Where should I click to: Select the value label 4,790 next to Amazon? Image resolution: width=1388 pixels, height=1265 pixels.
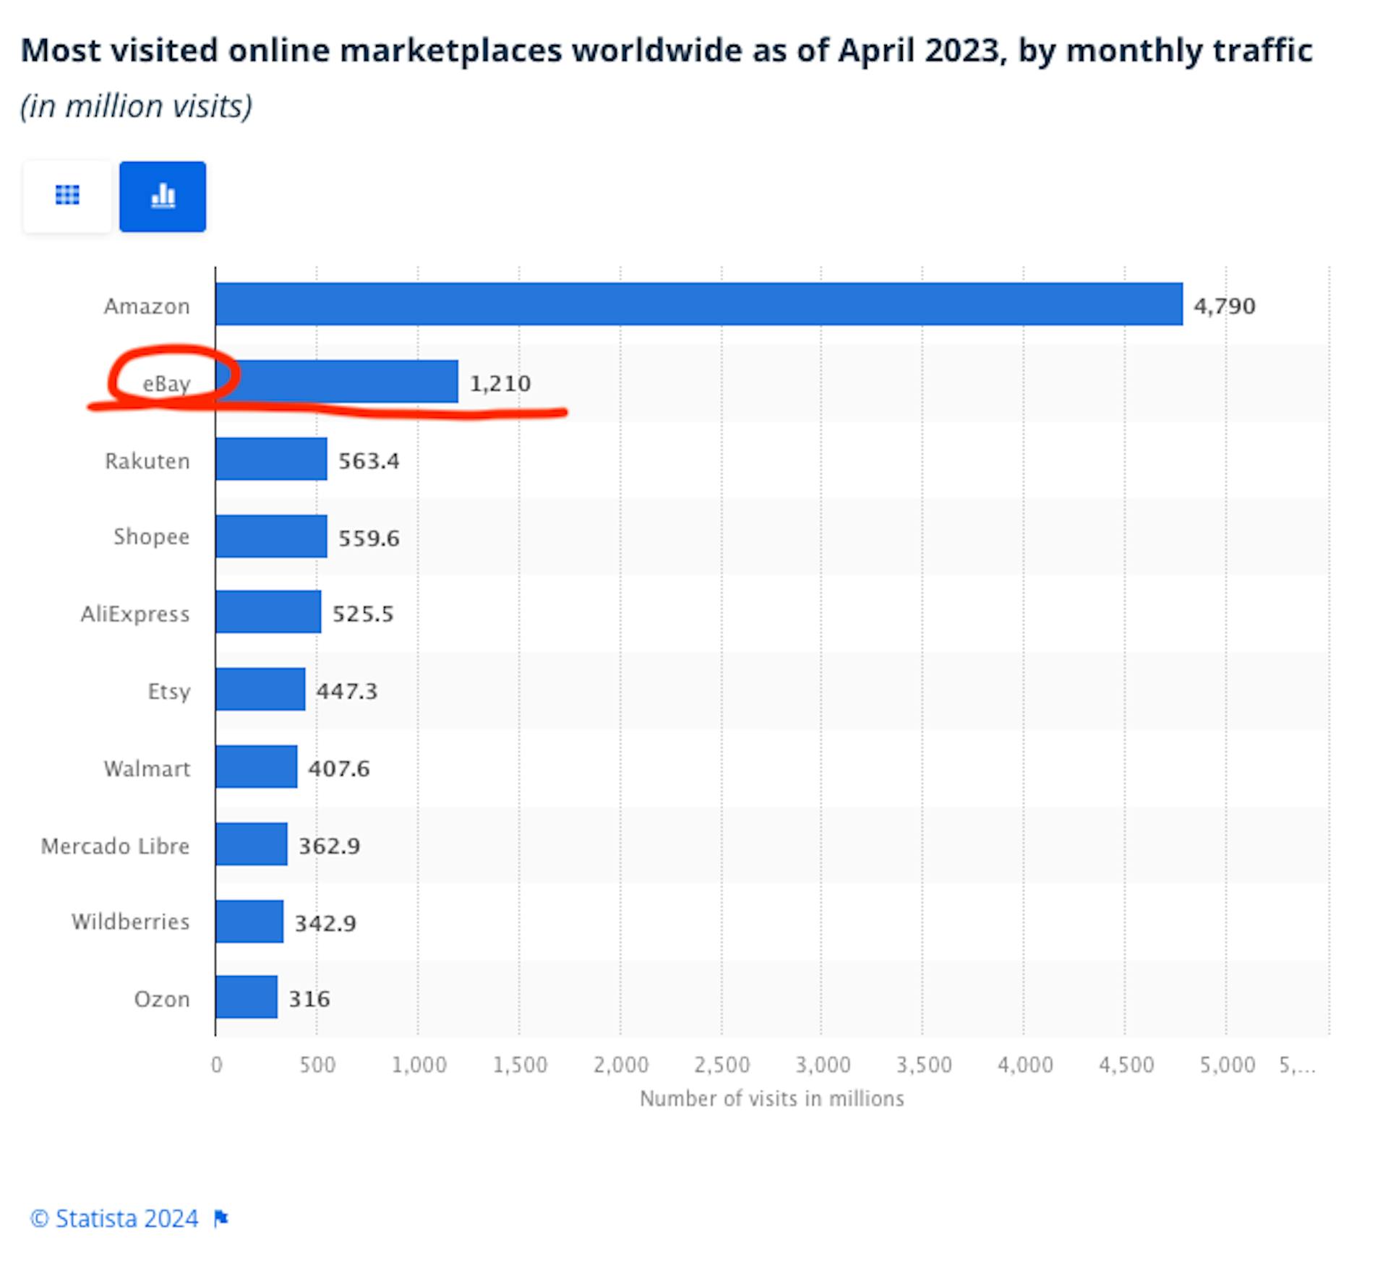coord(1223,305)
